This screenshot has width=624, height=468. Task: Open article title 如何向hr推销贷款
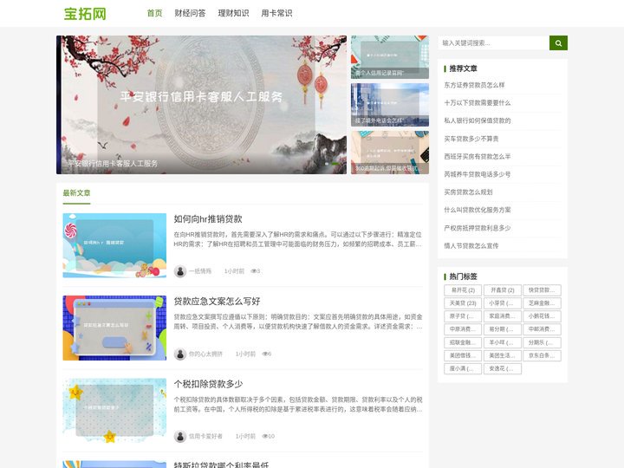[208, 219]
